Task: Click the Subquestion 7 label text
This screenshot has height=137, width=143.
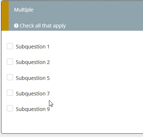Action: (33, 94)
